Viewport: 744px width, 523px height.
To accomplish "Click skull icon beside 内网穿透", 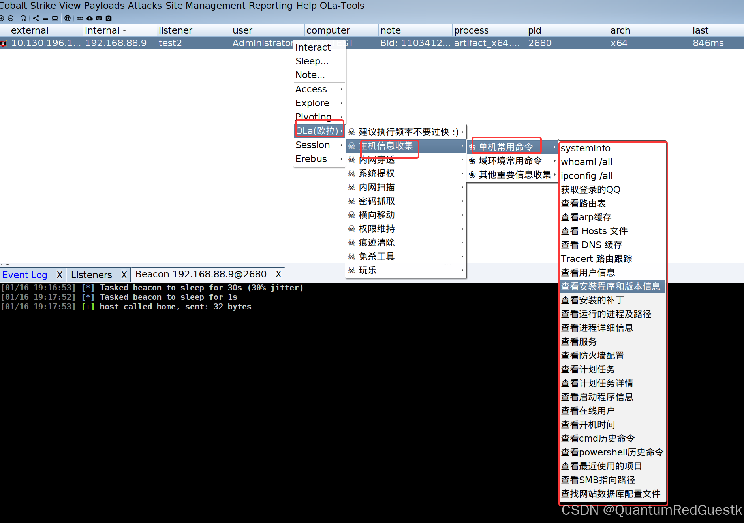I will tap(352, 160).
